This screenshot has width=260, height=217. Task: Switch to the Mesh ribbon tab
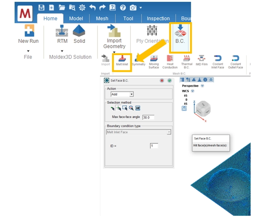(x=102, y=19)
